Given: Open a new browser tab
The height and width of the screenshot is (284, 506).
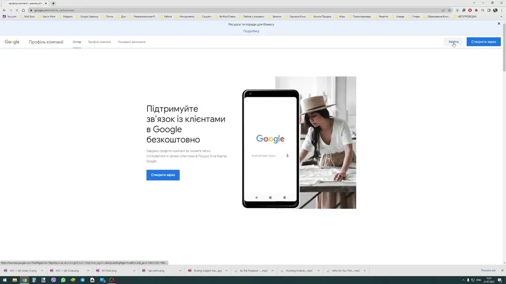Looking at the screenshot, I should tap(53, 3).
